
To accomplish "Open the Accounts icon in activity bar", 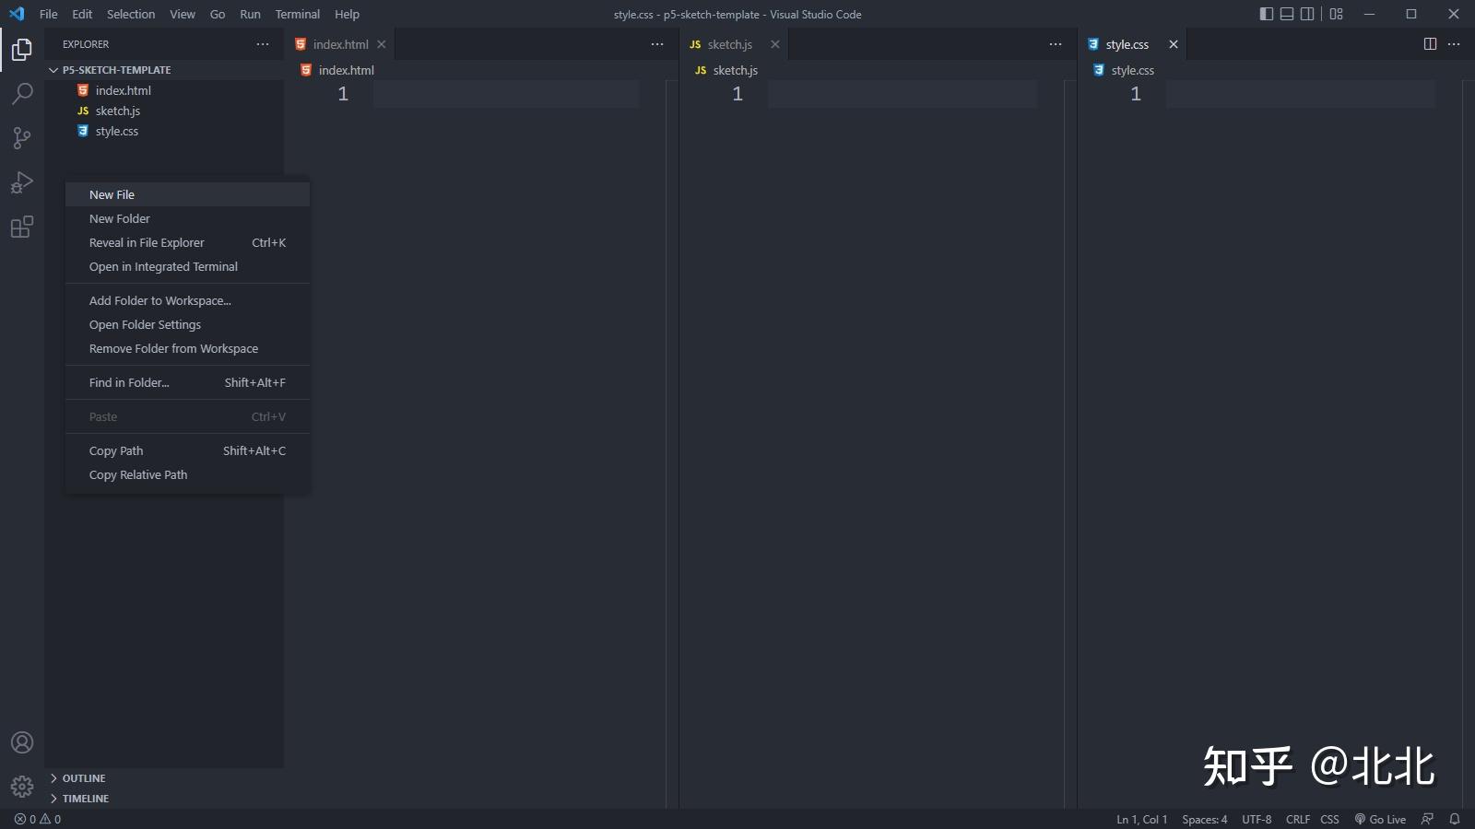I will click(21, 741).
